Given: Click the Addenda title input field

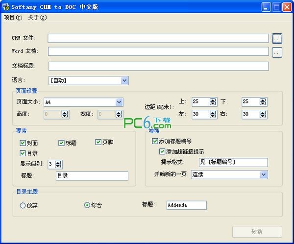Looking at the screenshot, I should [187, 205].
